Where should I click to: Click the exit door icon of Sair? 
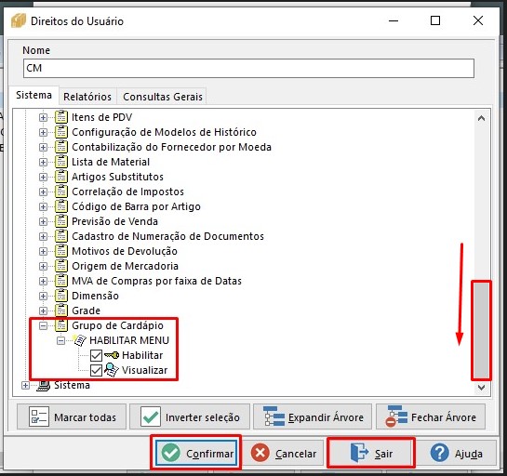359,453
